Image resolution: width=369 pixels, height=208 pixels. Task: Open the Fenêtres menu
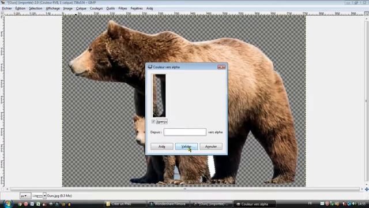coord(137,8)
